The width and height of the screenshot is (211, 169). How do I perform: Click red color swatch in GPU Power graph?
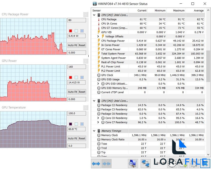70,77
